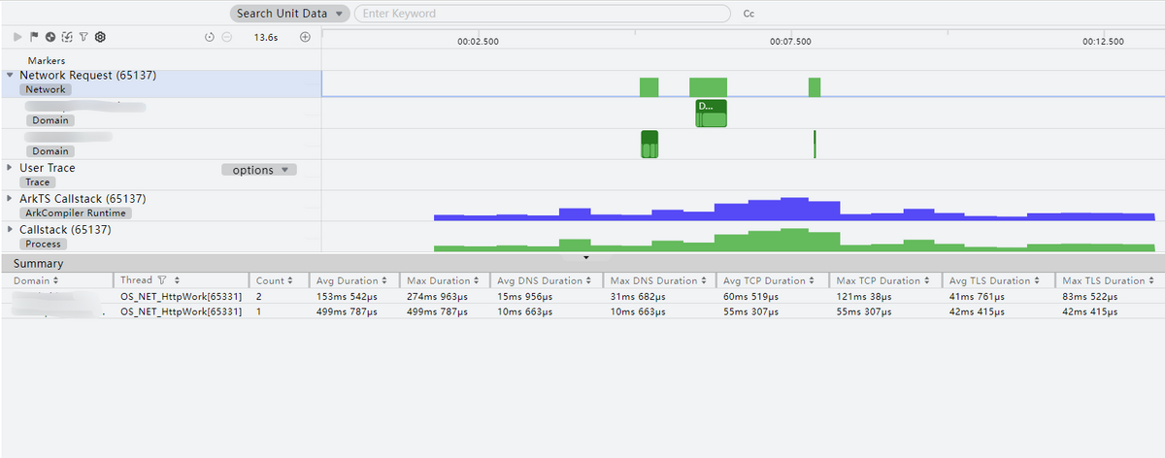Zoom in with the plus icon
This screenshot has width=1165, height=458.
pos(305,37)
